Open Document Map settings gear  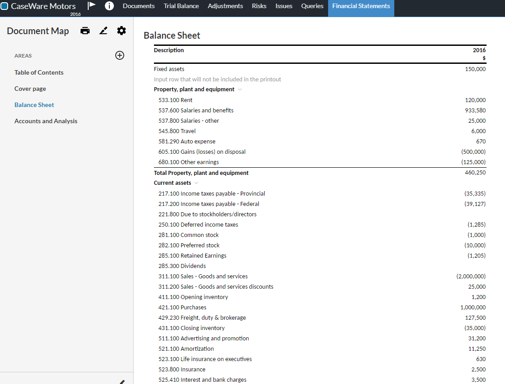tap(122, 31)
